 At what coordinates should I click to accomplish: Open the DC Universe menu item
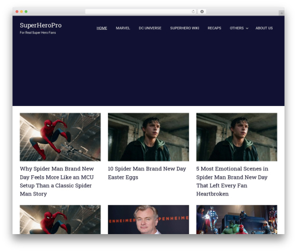[150, 28]
